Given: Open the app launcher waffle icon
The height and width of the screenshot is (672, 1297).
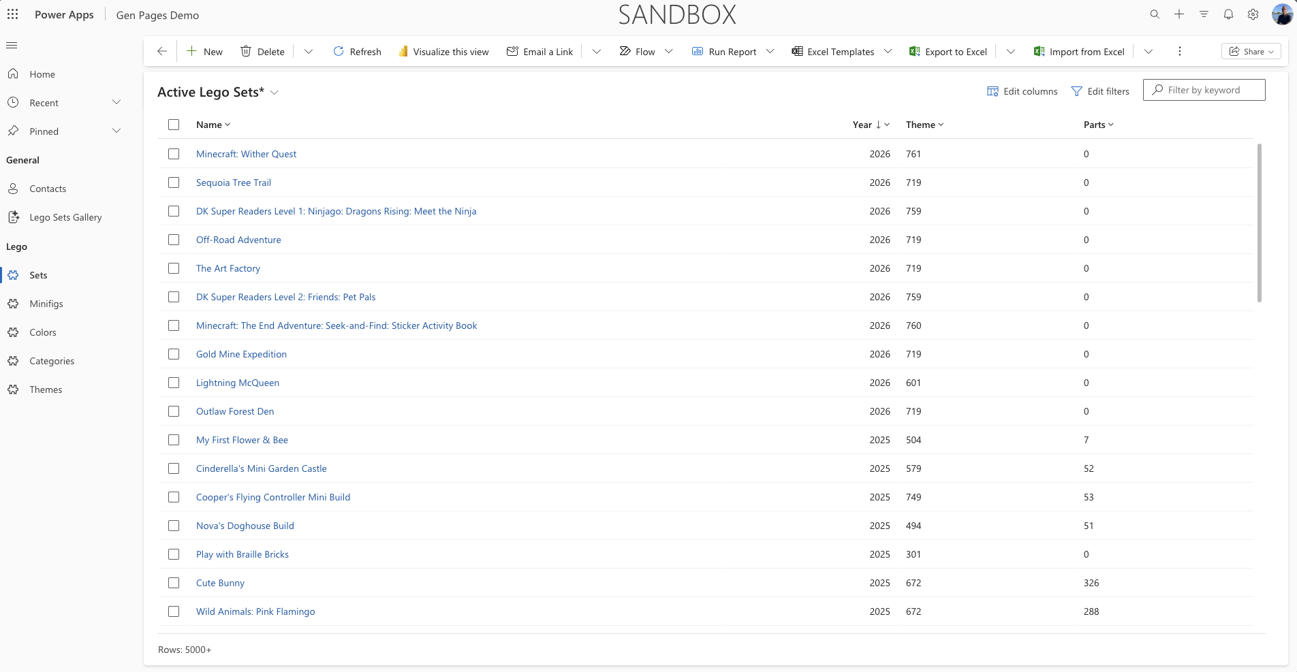Looking at the screenshot, I should click(12, 14).
